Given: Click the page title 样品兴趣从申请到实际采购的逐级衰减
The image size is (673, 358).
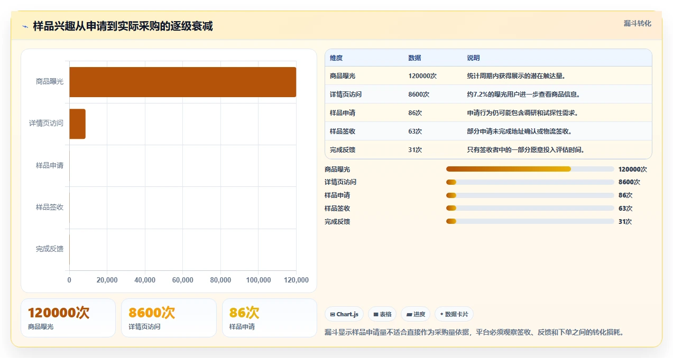Looking at the screenshot, I should pos(123,26).
